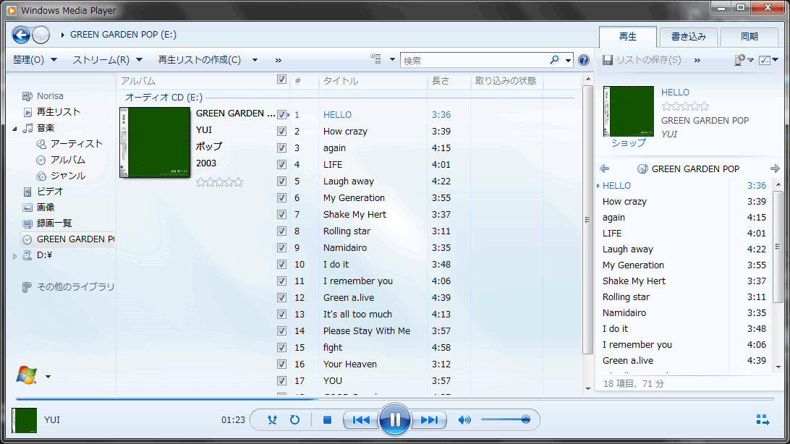Click into the 検索 search field

[474, 61]
